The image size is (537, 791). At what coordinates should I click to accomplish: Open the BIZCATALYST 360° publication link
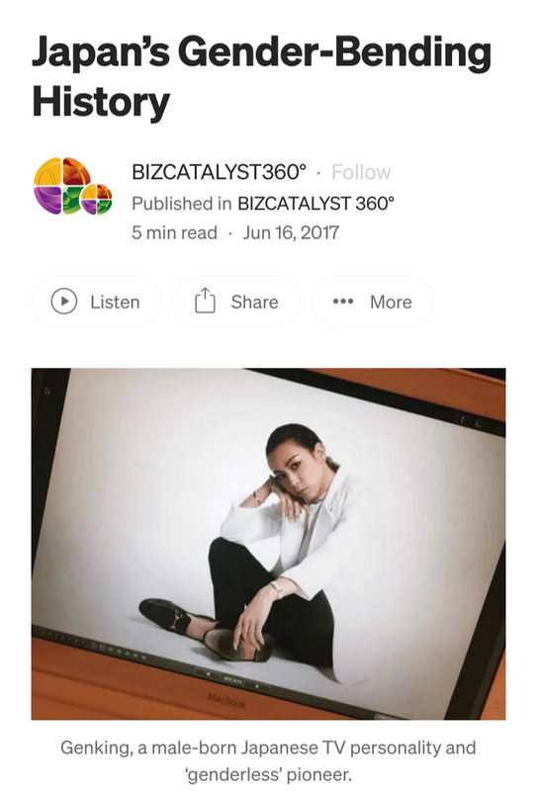(315, 204)
